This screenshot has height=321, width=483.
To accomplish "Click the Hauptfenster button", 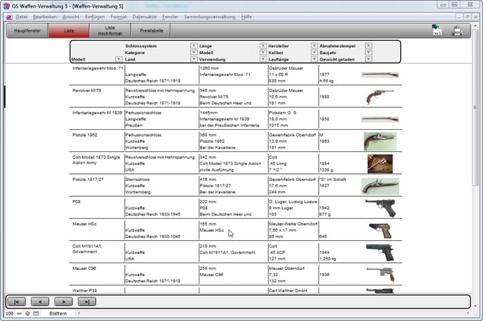I will click(x=27, y=30).
